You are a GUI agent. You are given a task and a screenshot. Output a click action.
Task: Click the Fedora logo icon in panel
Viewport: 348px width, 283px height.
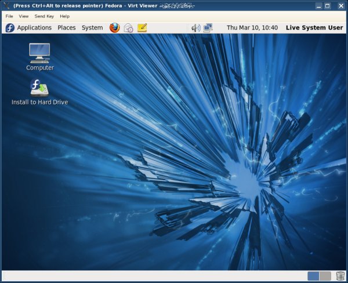pos(10,28)
